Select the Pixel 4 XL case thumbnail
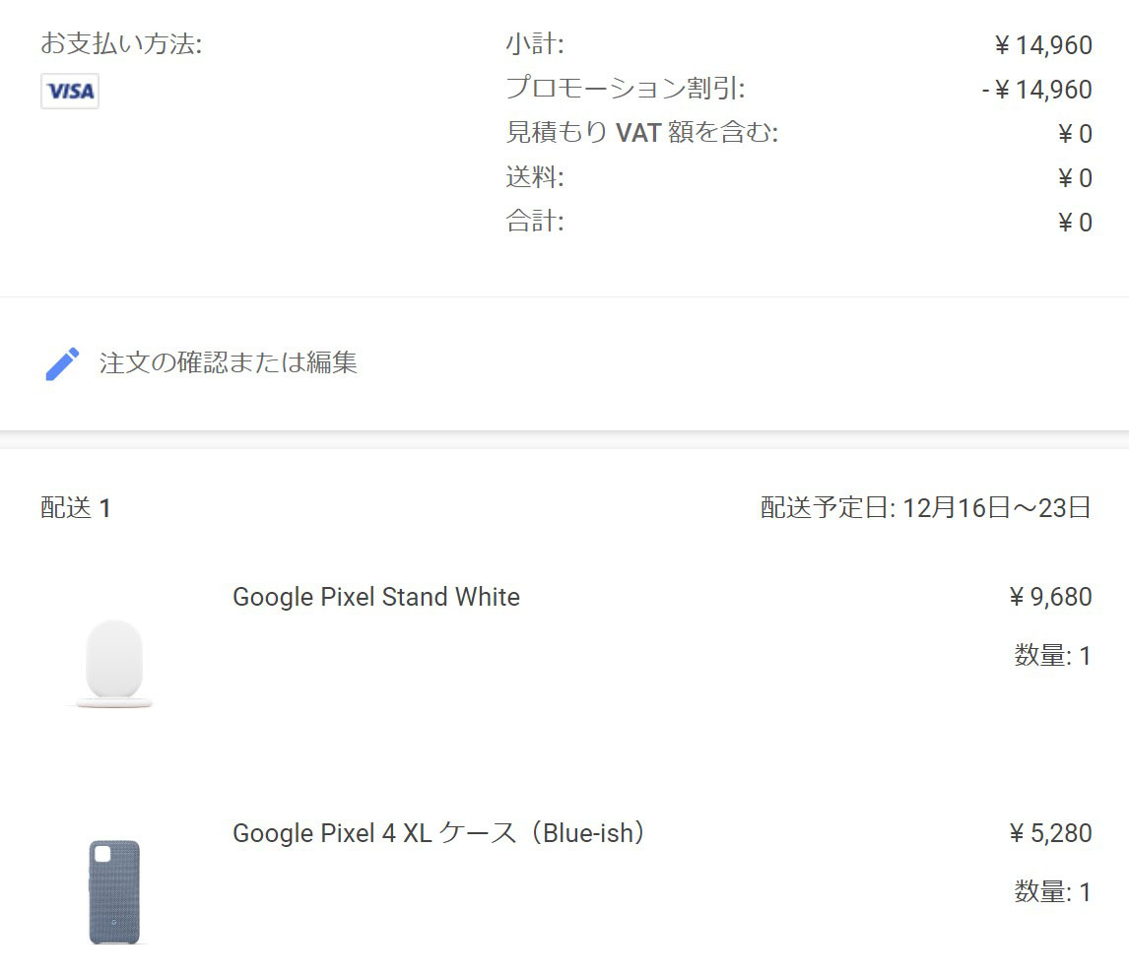This screenshot has width=1129, height=976. (x=114, y=891)
